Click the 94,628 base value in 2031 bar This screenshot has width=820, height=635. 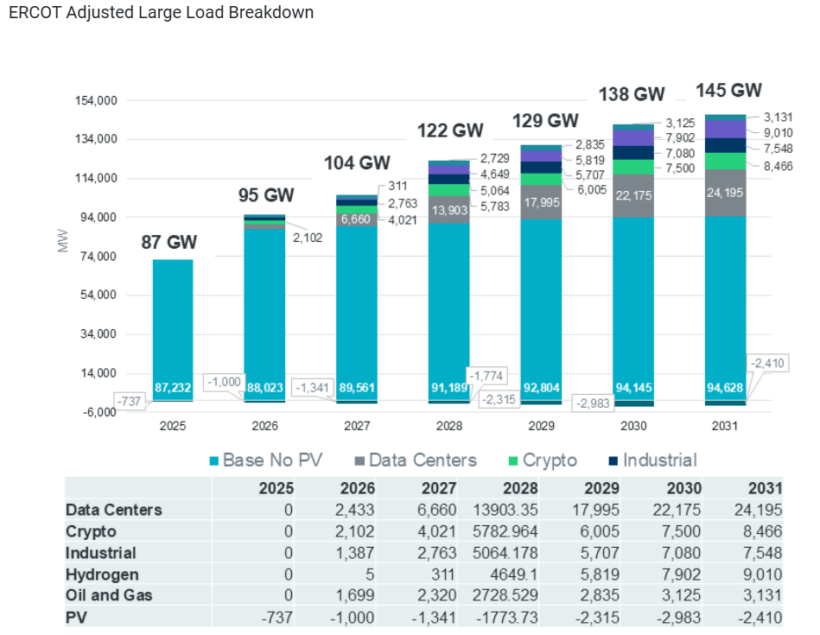(725, 388)
